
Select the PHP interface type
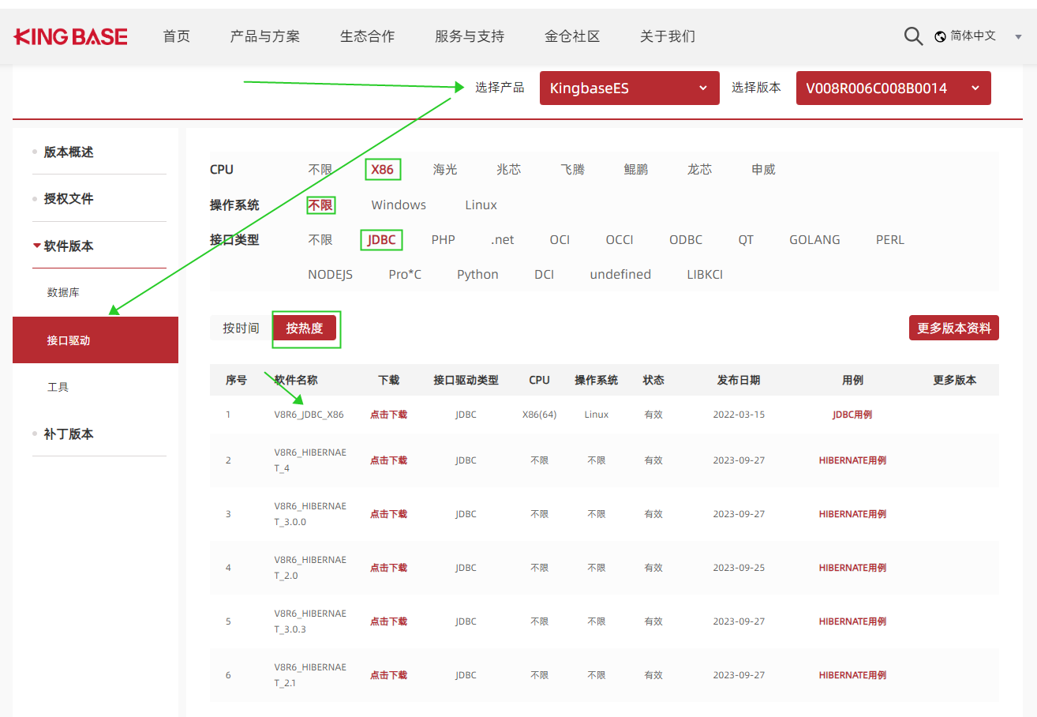(444, 240)
